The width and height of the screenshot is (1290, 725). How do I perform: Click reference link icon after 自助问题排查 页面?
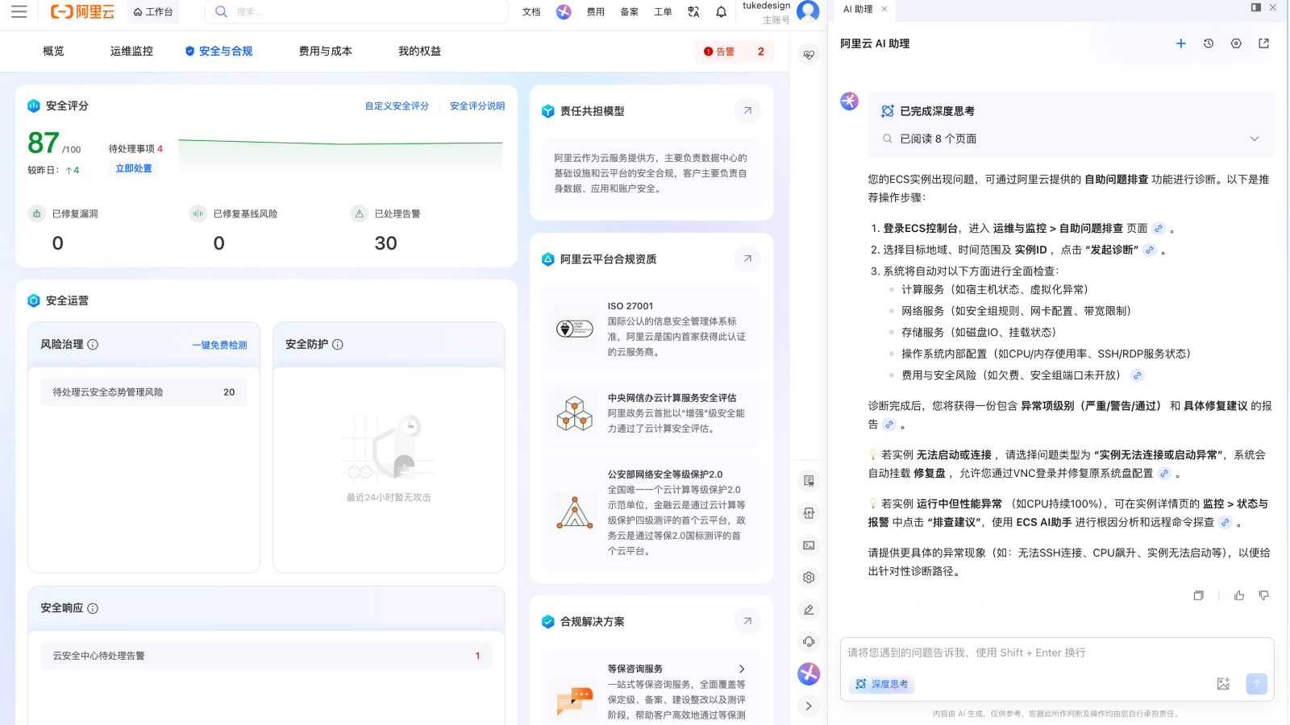1159,229
